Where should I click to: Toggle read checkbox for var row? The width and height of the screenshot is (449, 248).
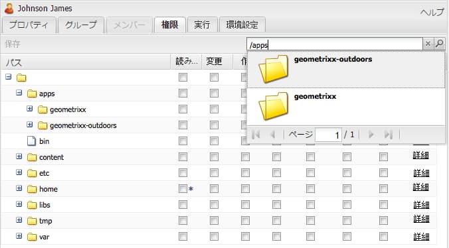point(183,237)
